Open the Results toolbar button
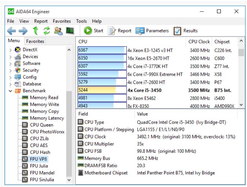The height and width of the screenshot is (187, 247). click(186, 31)
